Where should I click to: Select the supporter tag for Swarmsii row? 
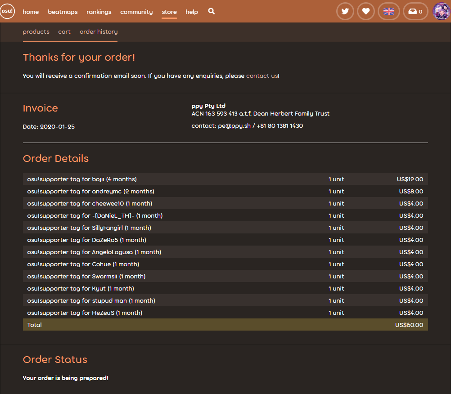pyautogui.click(x=225, y=276)
